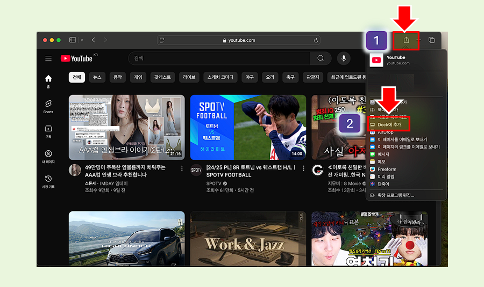Open the AAA컵 인생브라 video thumbnail
Image resolution: width=484 pixels, height=287 pixels.
coord(126,127)
